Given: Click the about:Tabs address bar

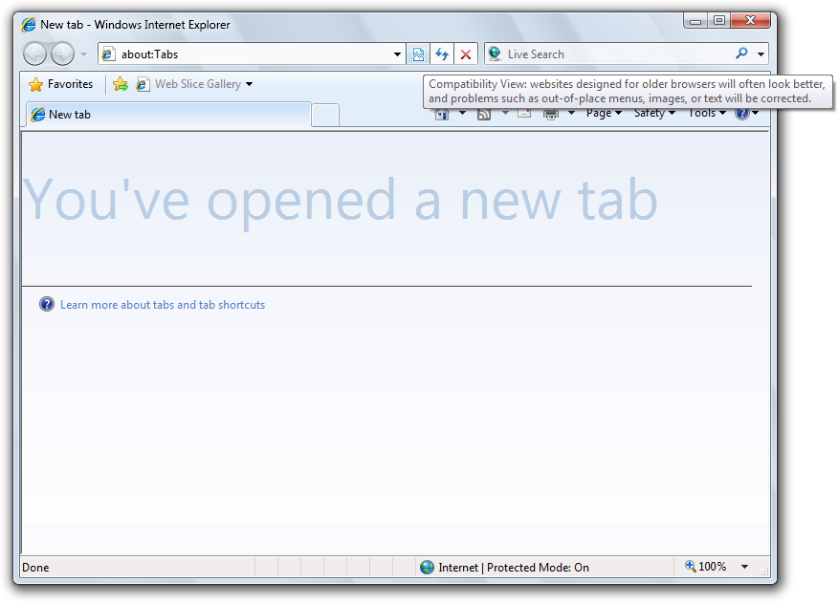Looking at the screenshot, I should [252, 54].
